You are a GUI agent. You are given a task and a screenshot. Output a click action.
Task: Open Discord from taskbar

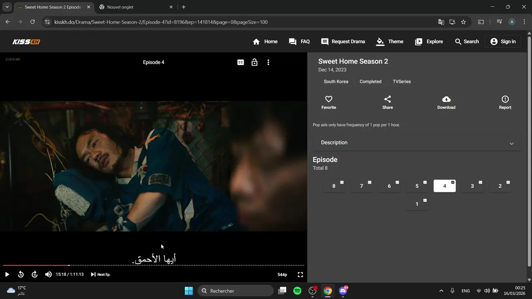click(343, 291)
